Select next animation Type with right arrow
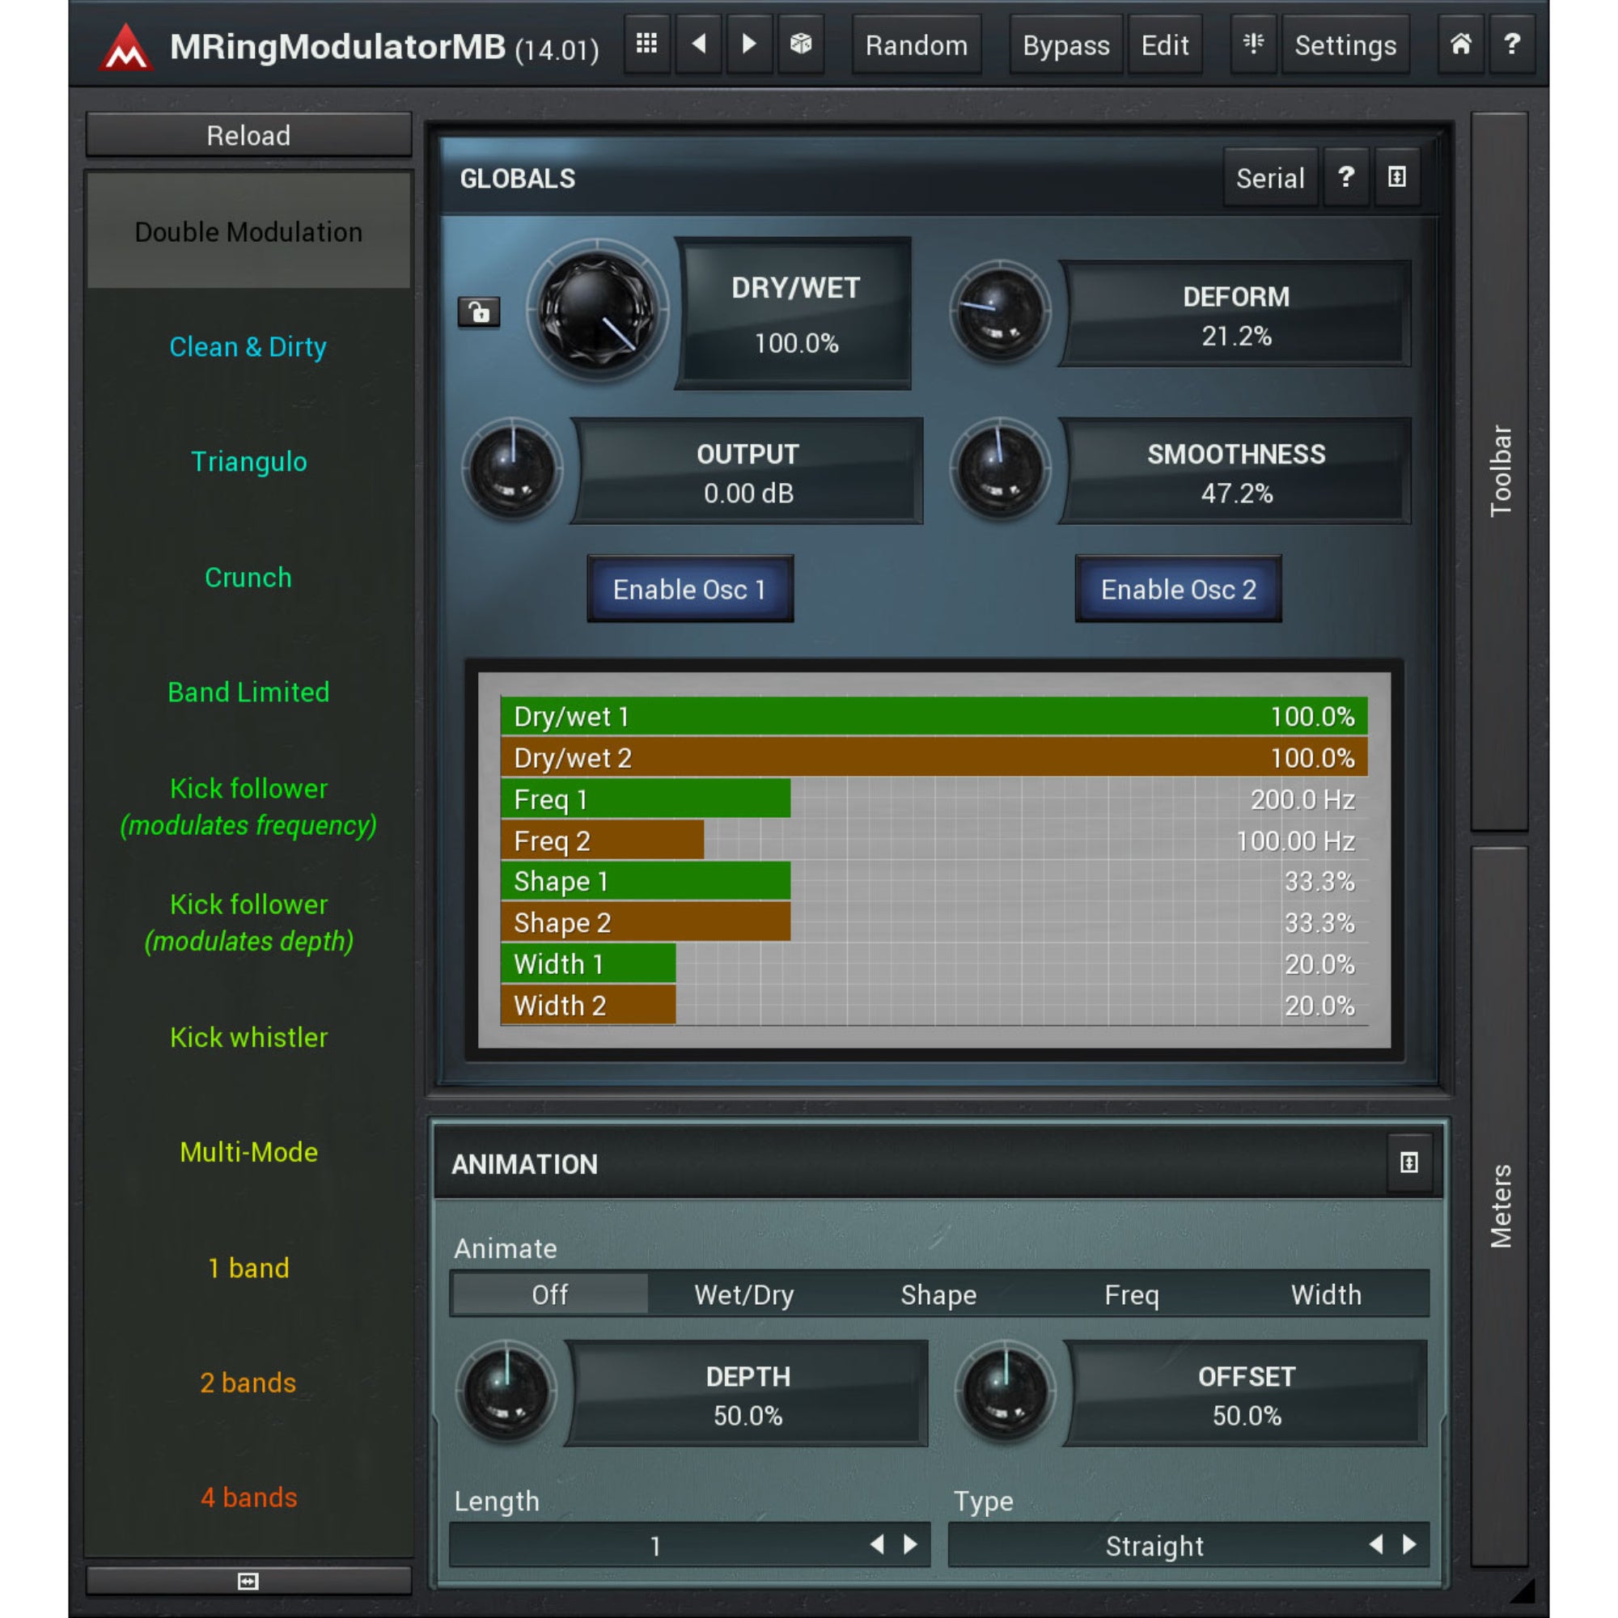Image resolution: width=1618 pixels, height=1618 pixels. [x=1408, y=1544]
